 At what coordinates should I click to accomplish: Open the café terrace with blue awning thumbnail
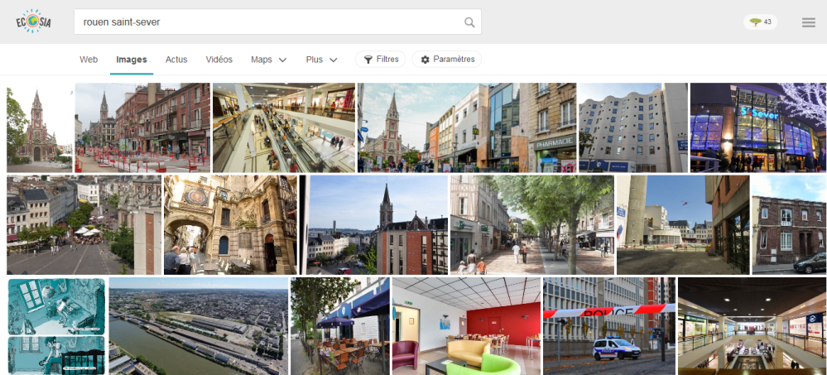tap(340, 326)
